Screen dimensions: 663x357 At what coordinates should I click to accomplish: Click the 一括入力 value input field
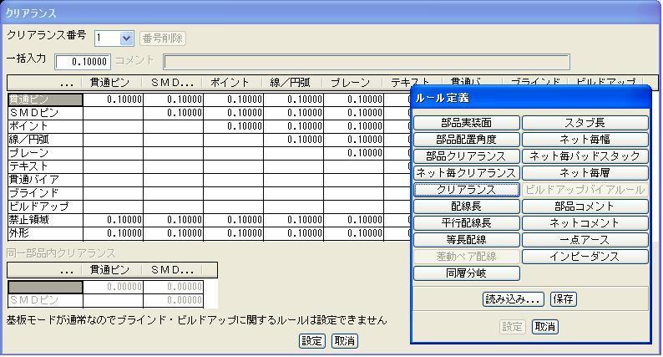pyautogui.click(x=83, y=62)
